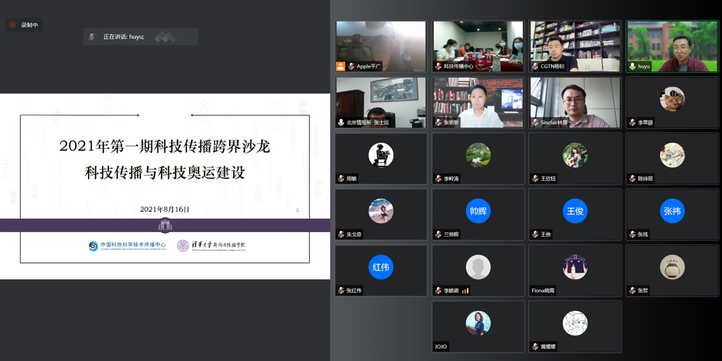Click the muted mic icon beside 科技传播中心

pos(439,66)
